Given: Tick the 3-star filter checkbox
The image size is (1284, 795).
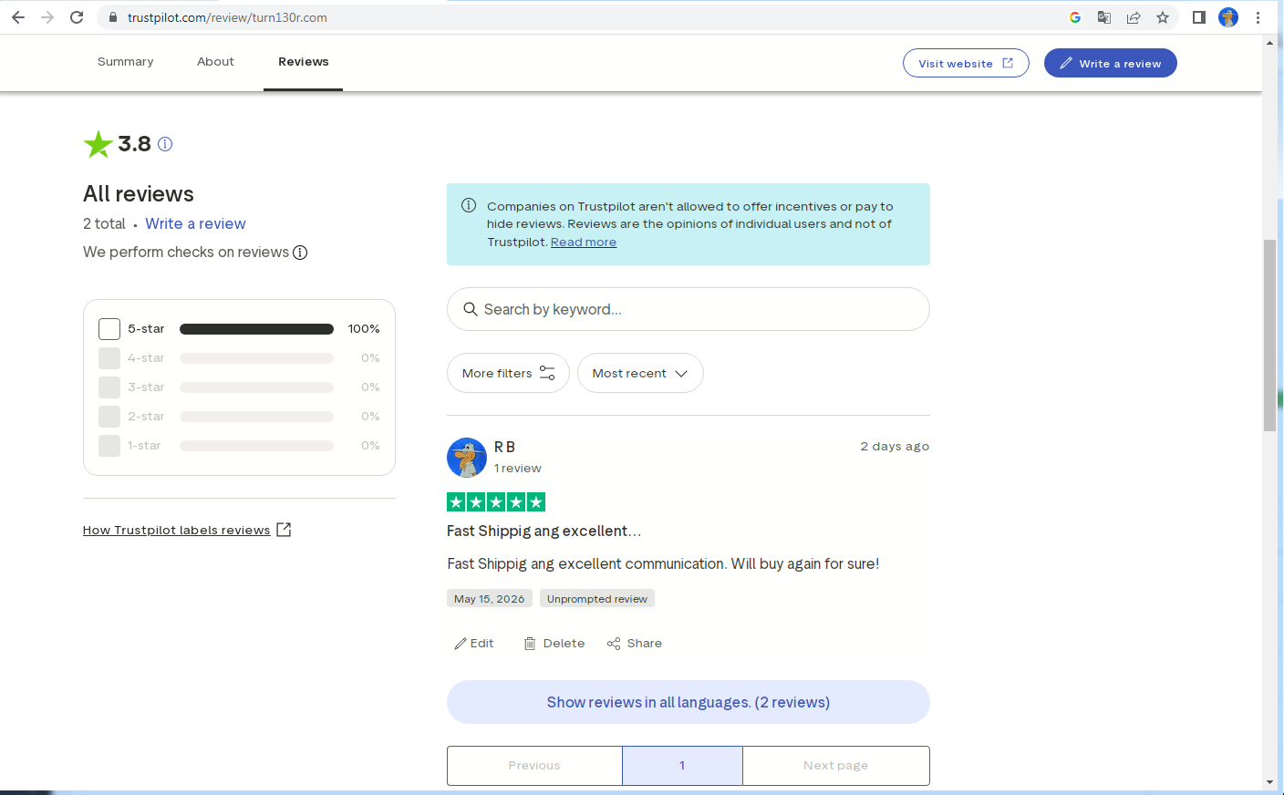Looking at the screenshot, I should [109, 387].
